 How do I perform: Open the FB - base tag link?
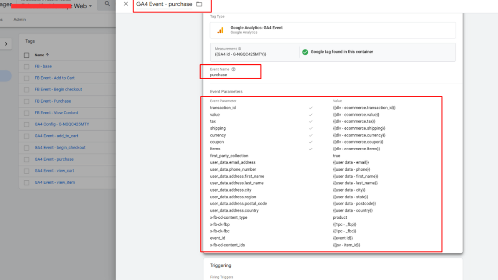tap(43, 66)
